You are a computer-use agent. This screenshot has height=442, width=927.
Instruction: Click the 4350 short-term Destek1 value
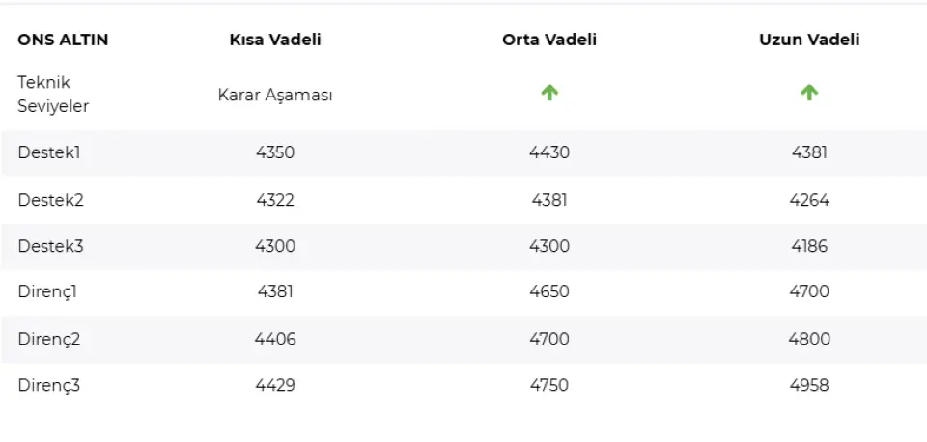point(275,152)
